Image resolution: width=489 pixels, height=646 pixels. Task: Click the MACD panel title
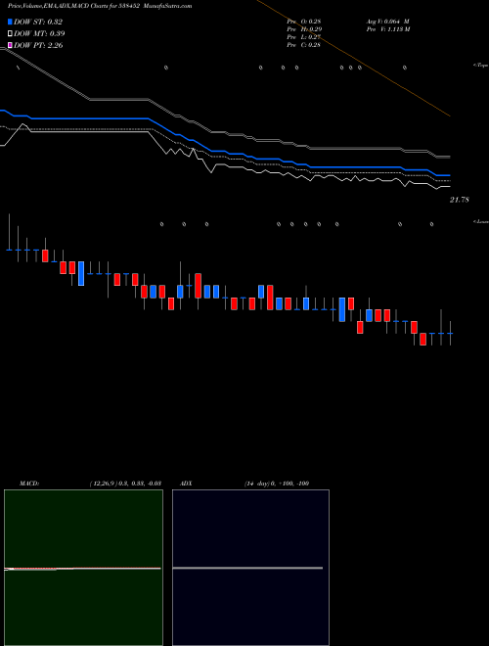[x=29, y=484]
